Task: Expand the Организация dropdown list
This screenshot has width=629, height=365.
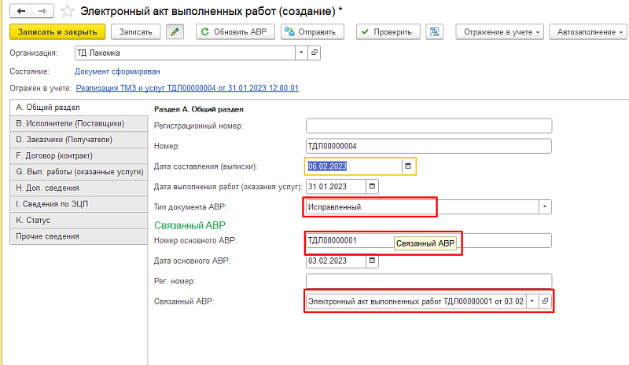Action: [x=301, y=53]
